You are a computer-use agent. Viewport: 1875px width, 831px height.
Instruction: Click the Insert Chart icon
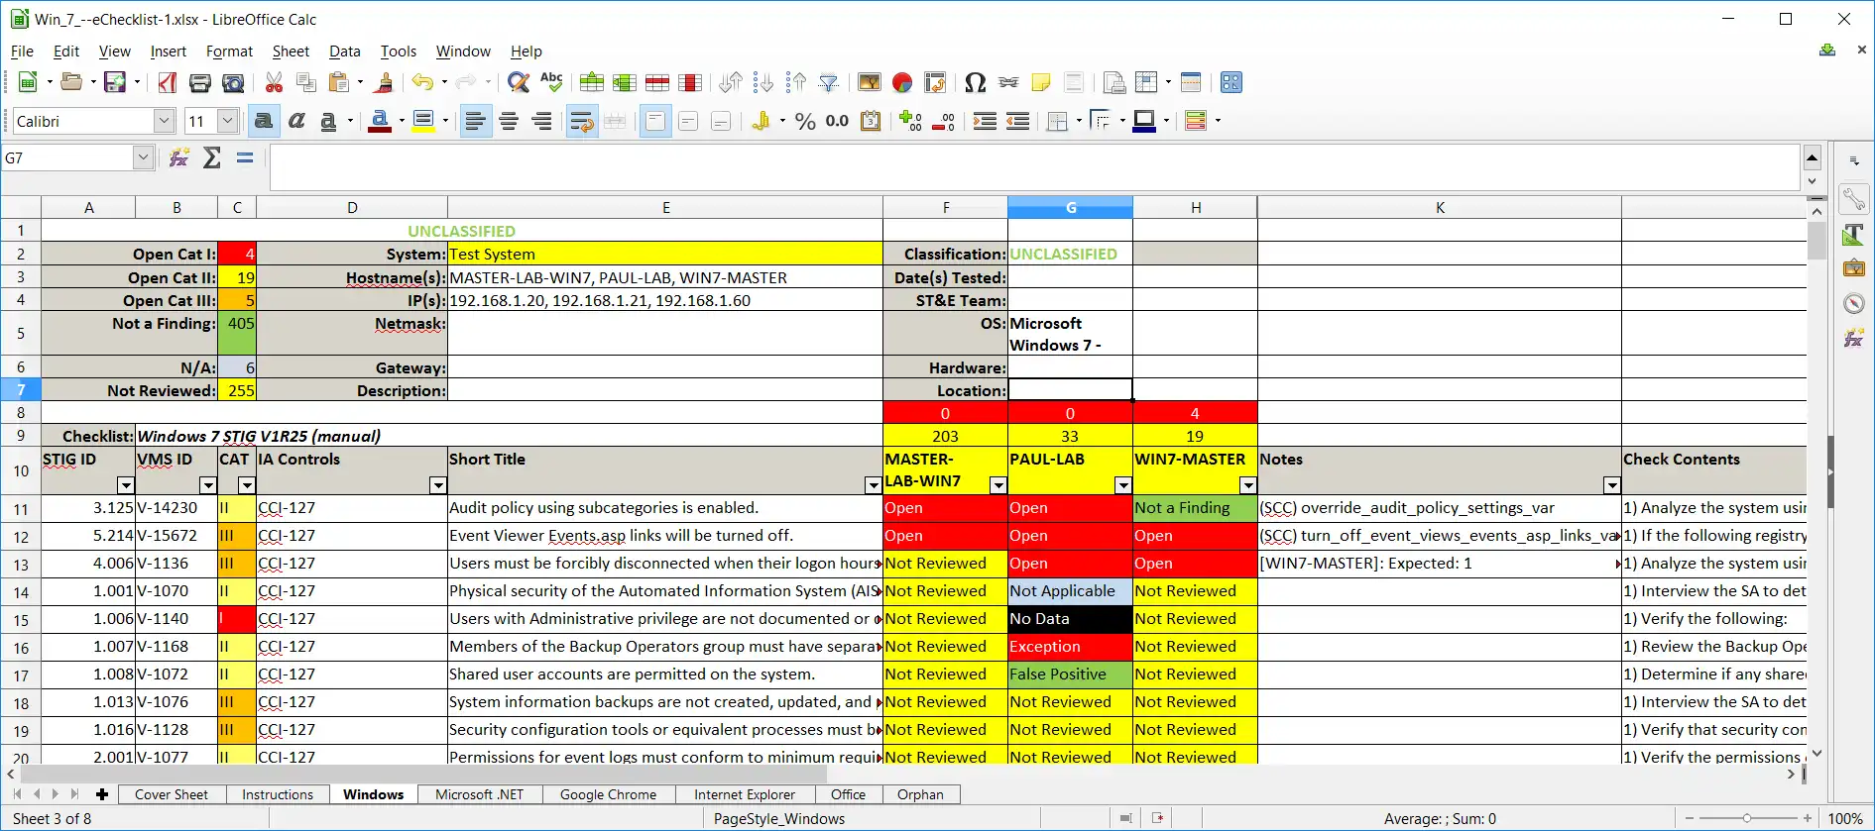(901, 83)
